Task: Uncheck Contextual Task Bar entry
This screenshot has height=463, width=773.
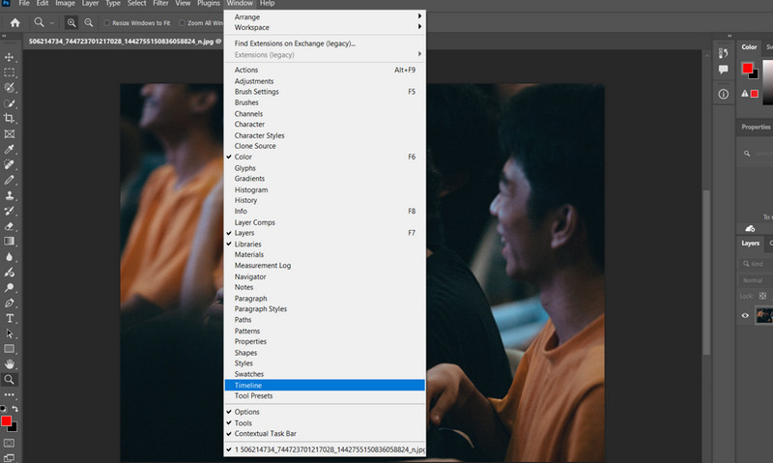Action: point(325,434)
